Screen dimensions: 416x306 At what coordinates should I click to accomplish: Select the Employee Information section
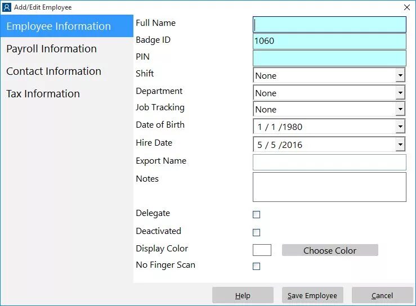click(x=66, y=26)
